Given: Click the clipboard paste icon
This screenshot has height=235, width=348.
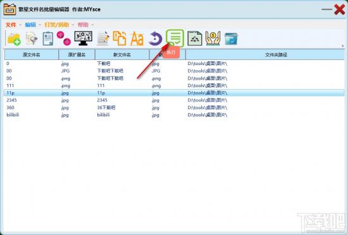Looking at the screenshot, I should pyautogui.click(x=47, y=39).
